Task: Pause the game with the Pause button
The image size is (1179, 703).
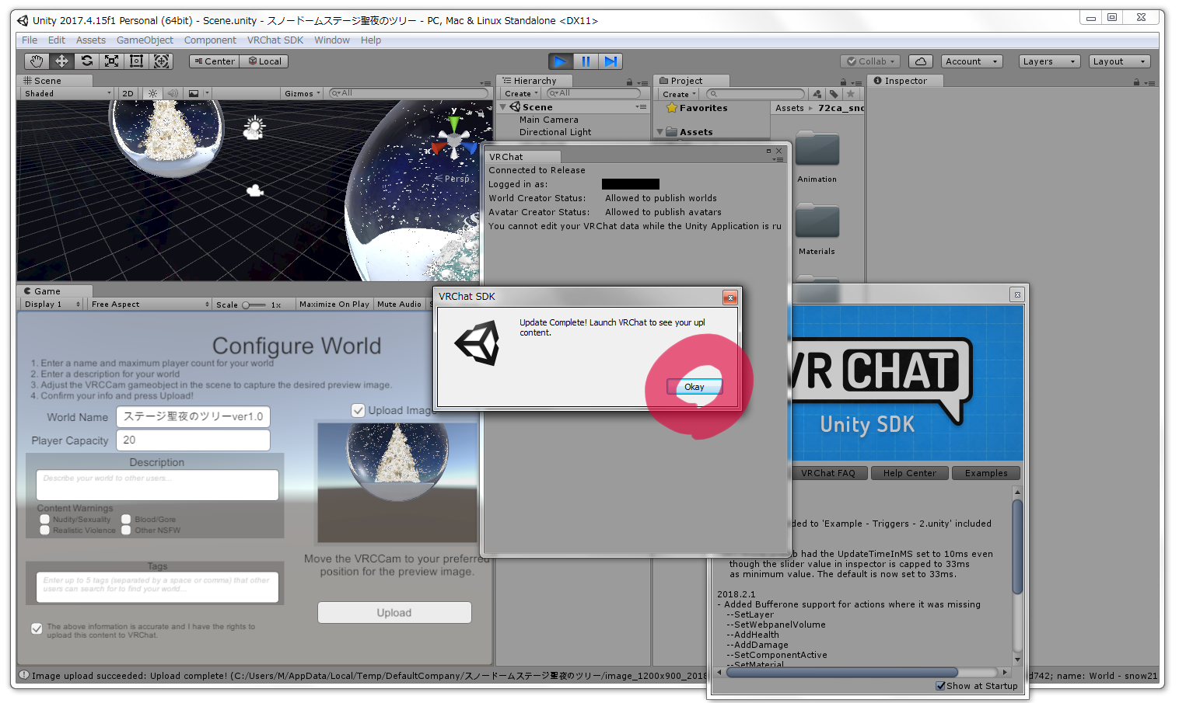Action: click(x=586, y=61)
